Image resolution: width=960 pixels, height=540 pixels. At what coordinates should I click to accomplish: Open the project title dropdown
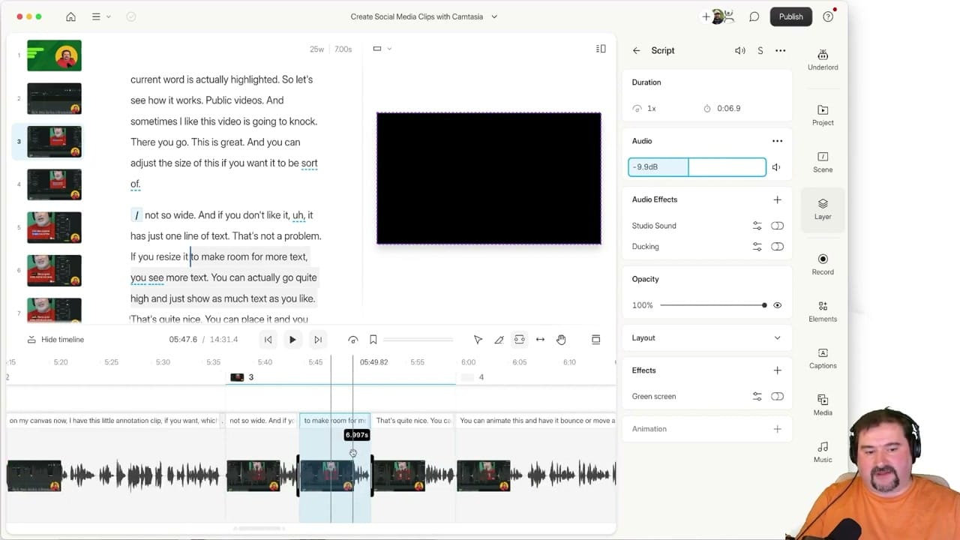tap(493, 16)
